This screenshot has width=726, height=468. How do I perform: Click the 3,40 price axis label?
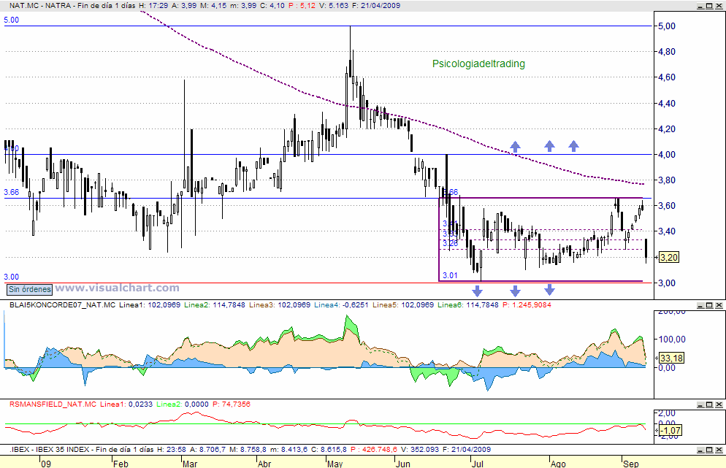point(667,231)
